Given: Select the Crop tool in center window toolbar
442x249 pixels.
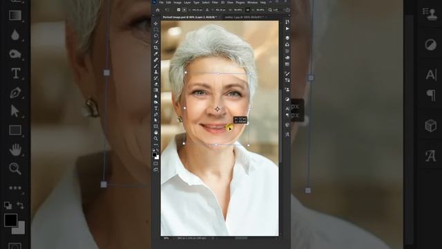Looking at the screenshot, I should tap(155, 48).
